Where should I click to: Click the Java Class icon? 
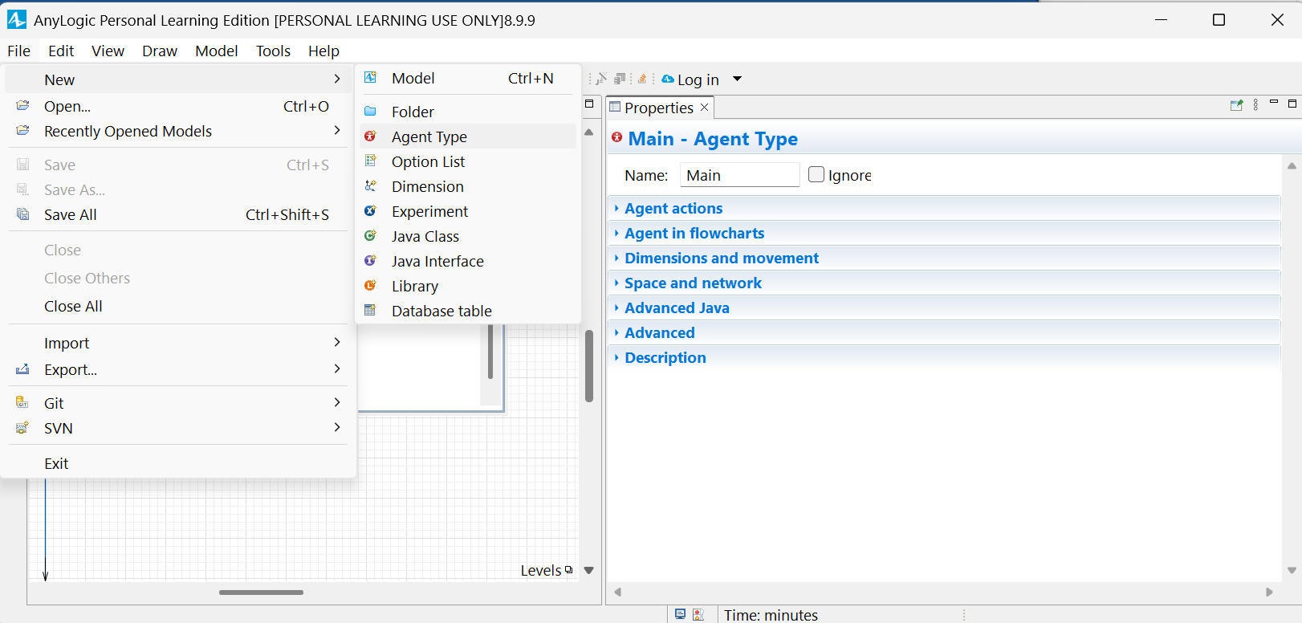(x=370, y=236)
